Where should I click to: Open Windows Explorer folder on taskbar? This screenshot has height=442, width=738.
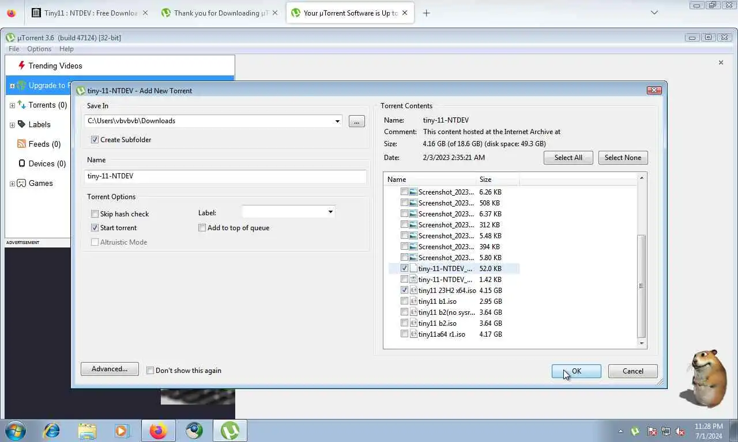click(87, 430)
